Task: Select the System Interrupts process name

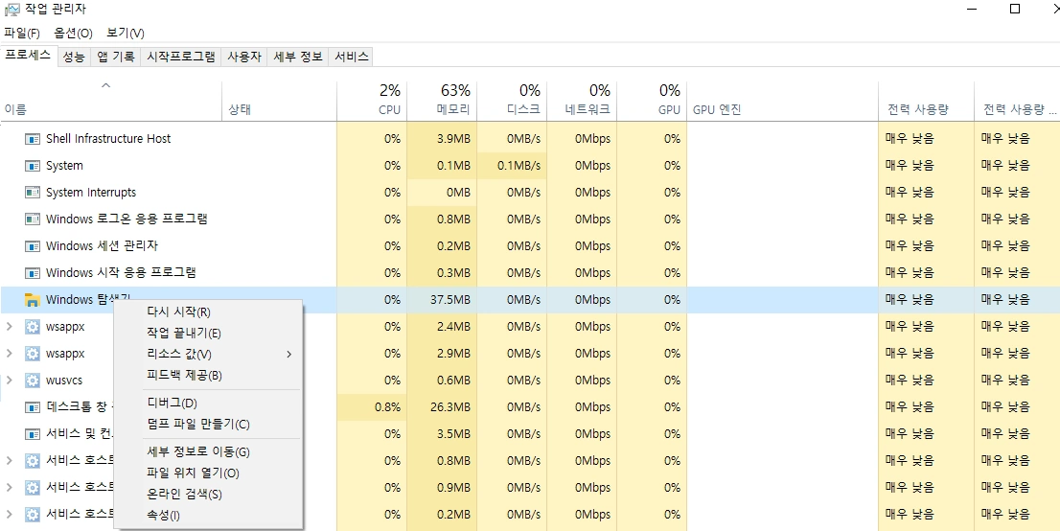Action: tap(91, 193)
